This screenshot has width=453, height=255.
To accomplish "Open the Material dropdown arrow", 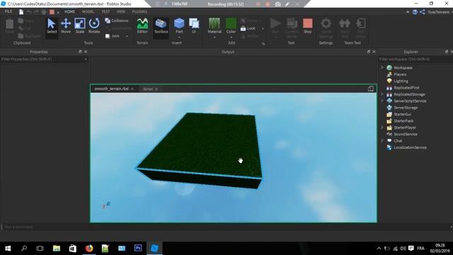I will click(x=214, y=38).
